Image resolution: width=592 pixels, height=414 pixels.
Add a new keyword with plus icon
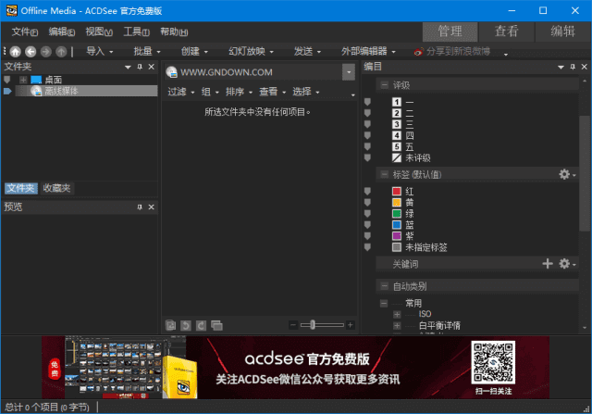coord(548,264)
